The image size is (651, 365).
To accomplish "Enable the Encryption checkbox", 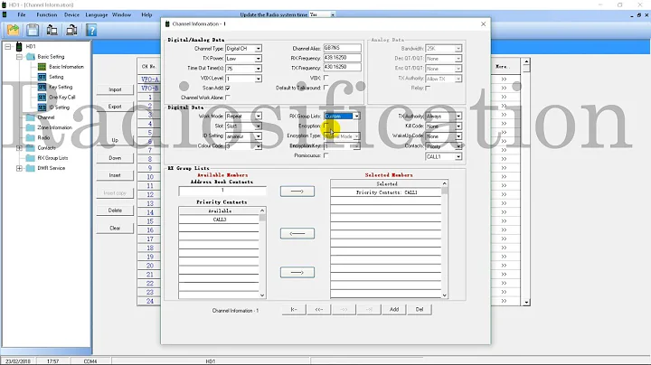I will coord(325,126).
